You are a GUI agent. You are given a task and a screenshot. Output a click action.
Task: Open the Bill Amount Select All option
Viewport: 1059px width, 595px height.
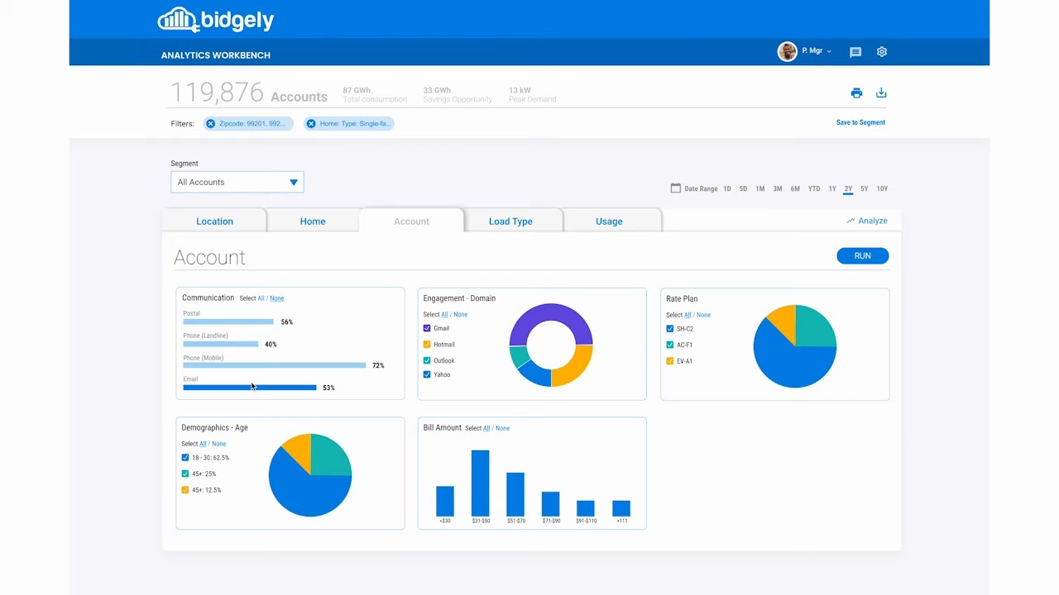[x=486, y=428]
